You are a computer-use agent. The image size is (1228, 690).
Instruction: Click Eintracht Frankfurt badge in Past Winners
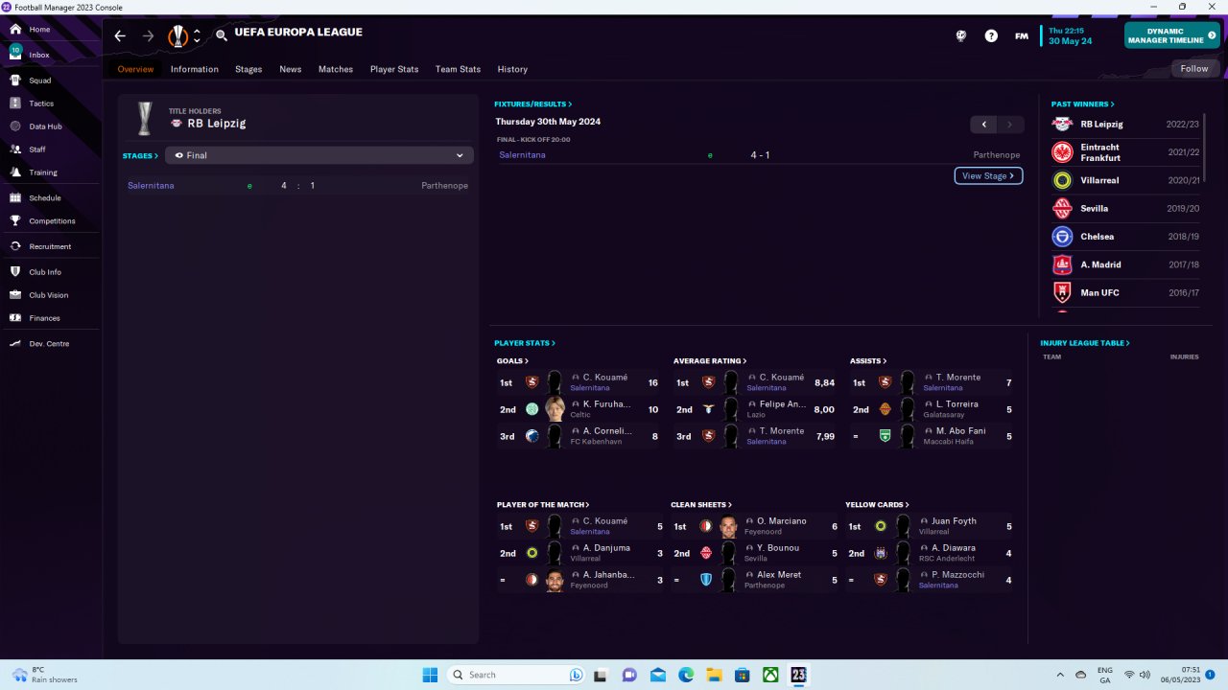click(1062, 152)
